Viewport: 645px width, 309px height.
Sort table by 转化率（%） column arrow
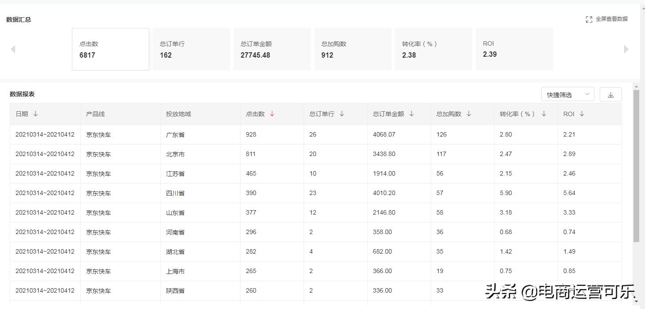click(543, 113)
